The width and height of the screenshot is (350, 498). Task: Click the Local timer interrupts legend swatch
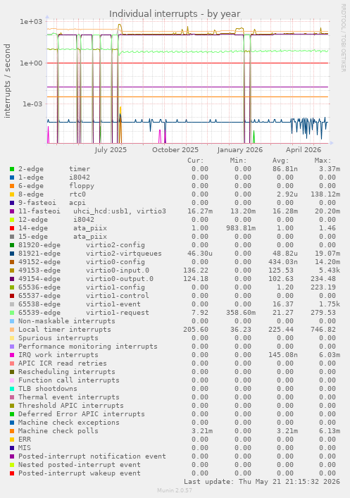coord(12,330)
